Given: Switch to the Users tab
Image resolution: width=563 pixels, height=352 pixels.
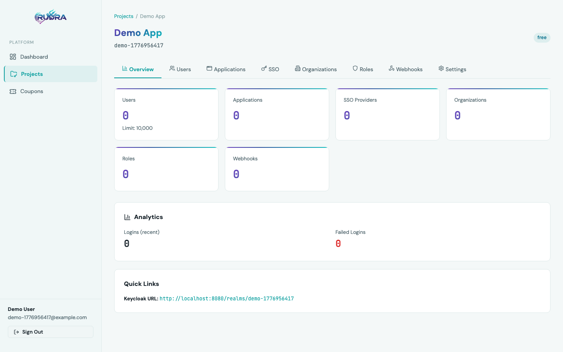Looking at the screenshot, I should pyautogui.click(x=180, y=69).
